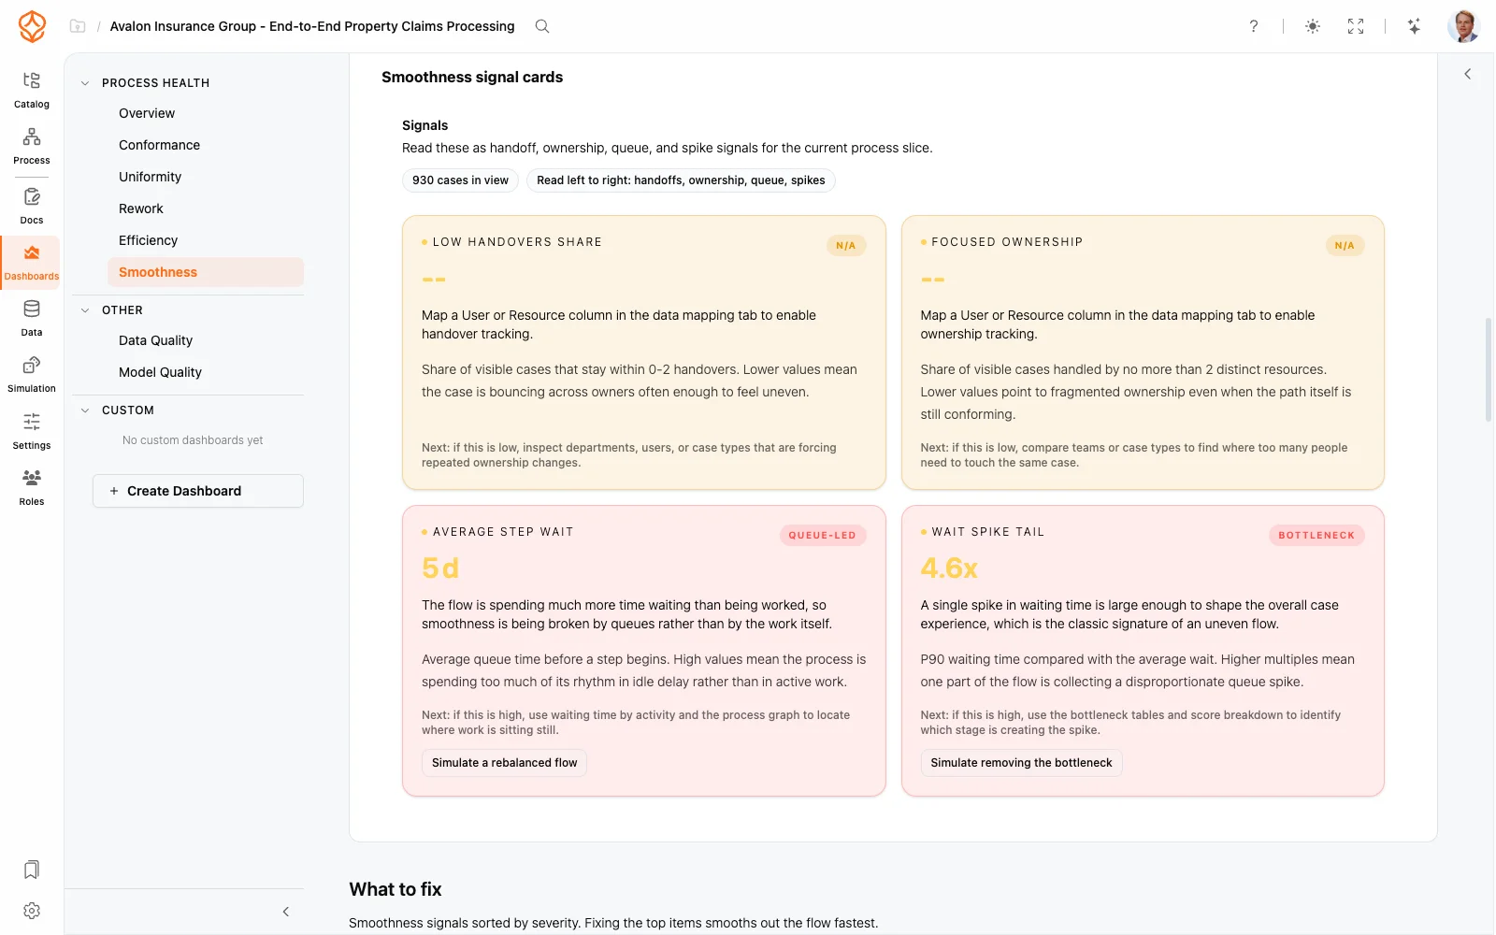The width and height of the screenshot is (1496, 935).
Task: Click the QUEUE-LED badge
Action: pyautogui.click(x=822, y=536)
